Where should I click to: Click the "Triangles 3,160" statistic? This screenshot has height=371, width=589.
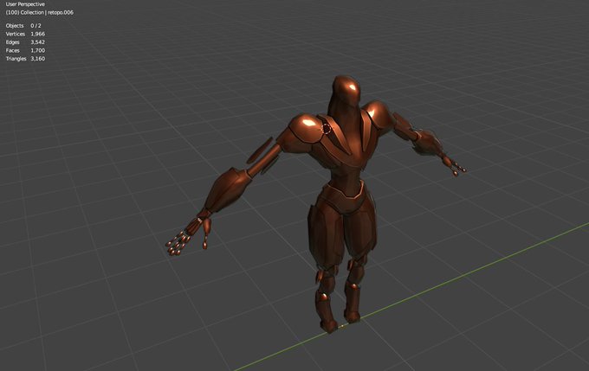(25, 59)
